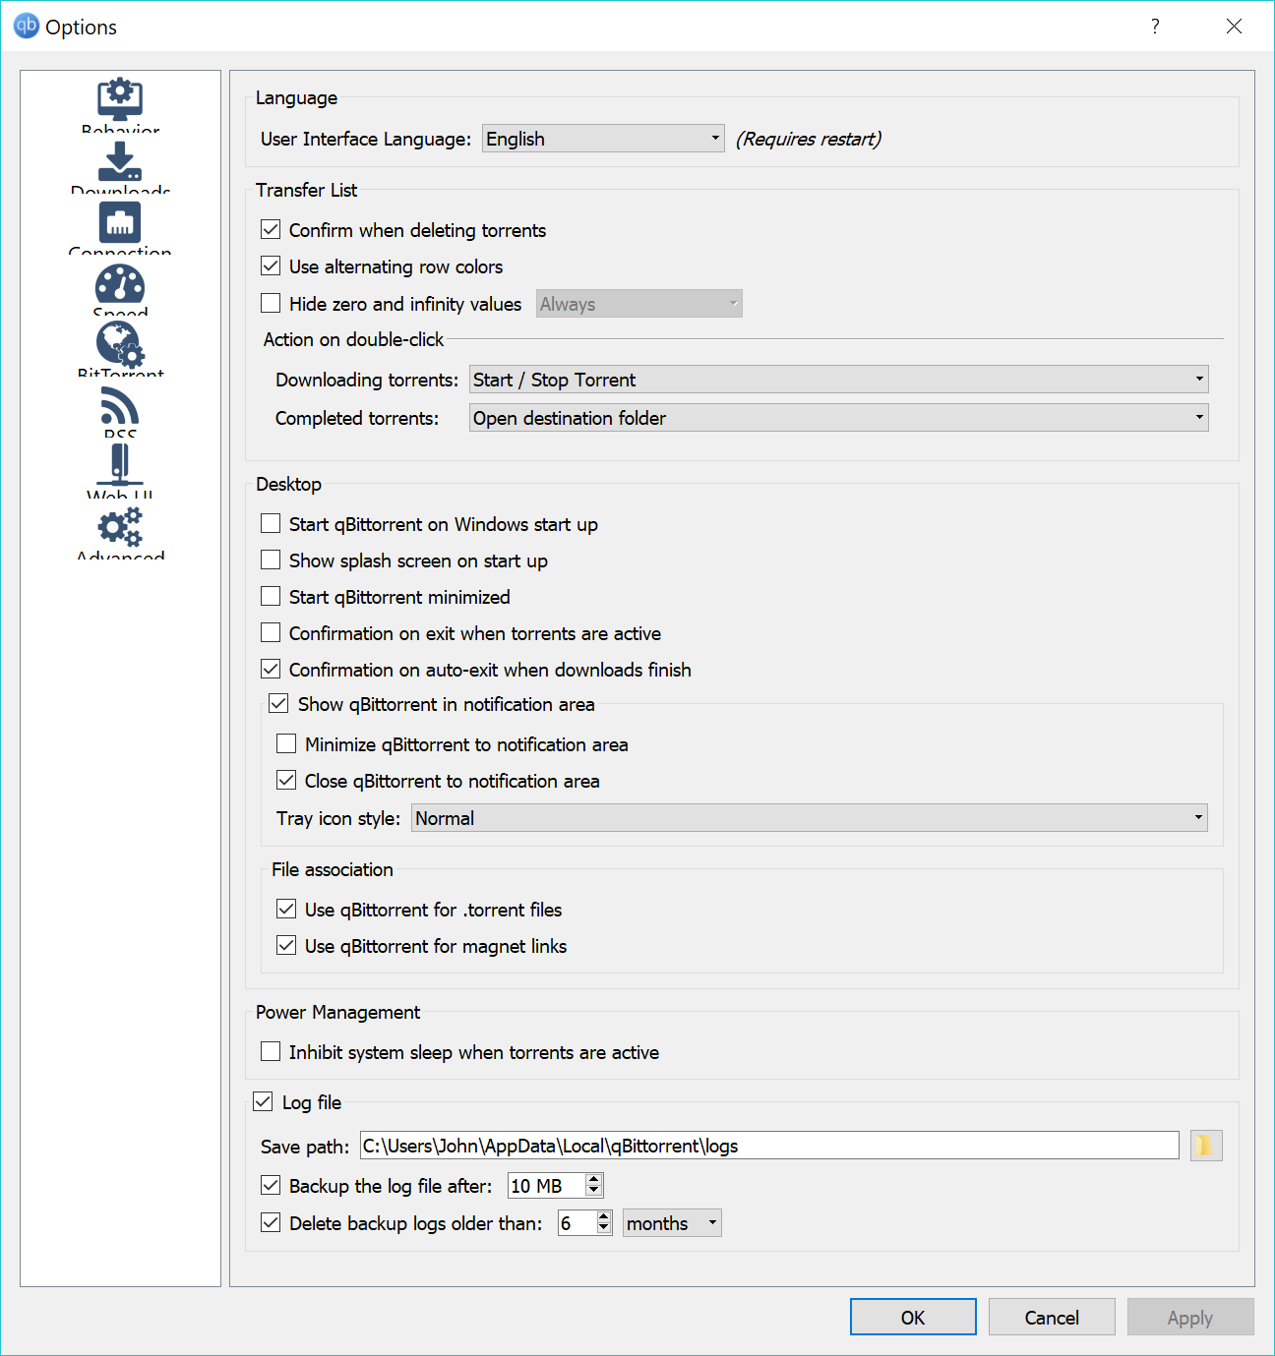1275x1356 pixels.
Task: Increase the 10 MB backup size stepper
Action: tap(592, 1180)
